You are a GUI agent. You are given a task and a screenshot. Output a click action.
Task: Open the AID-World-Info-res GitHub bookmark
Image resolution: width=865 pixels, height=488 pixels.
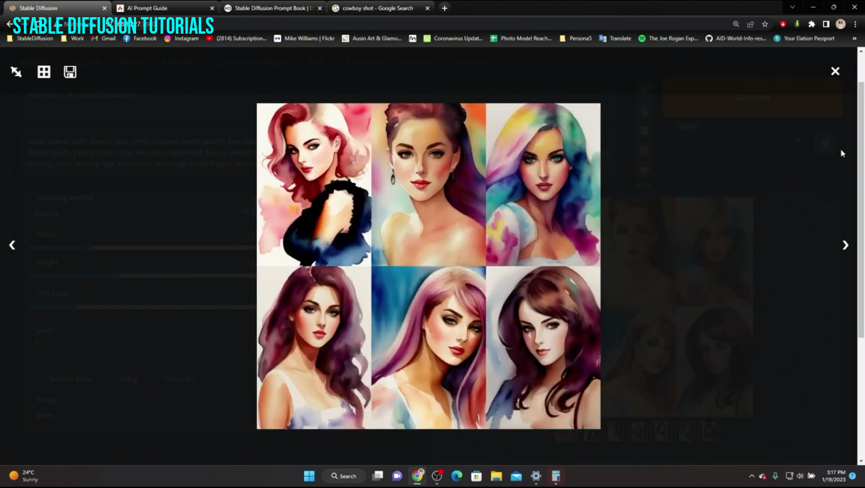pyautogui.click(x=736, y=38)
